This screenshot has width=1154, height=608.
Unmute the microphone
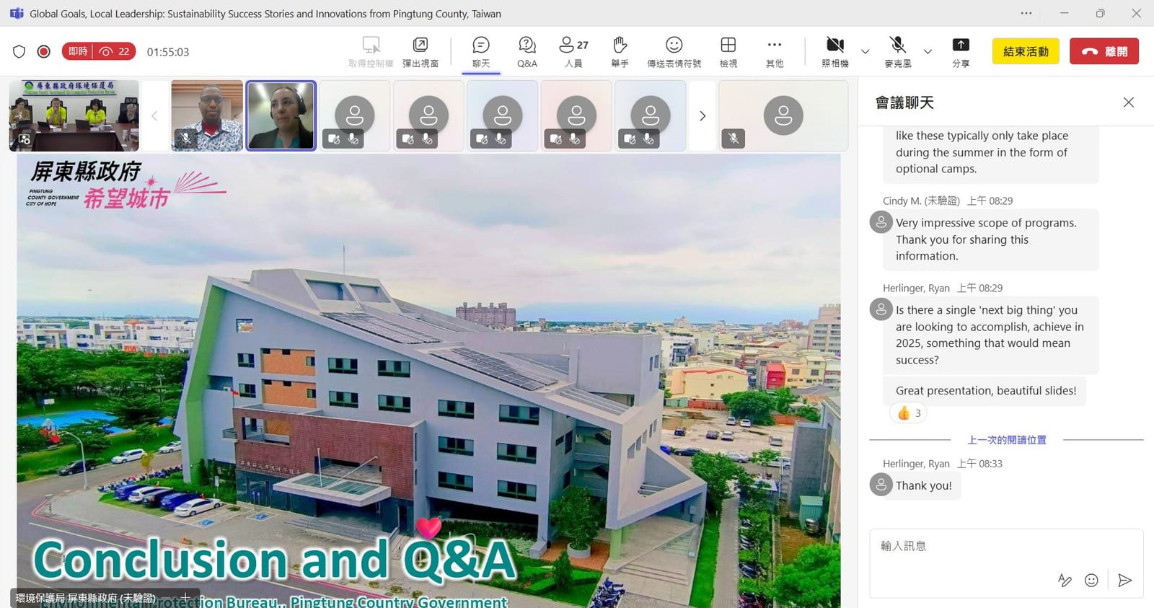point(897,52)
